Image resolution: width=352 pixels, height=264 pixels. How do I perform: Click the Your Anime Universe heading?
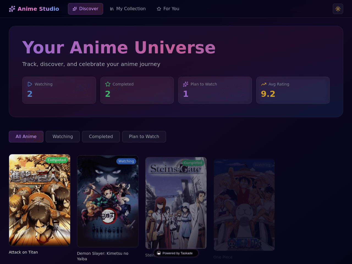coord(119,47)
